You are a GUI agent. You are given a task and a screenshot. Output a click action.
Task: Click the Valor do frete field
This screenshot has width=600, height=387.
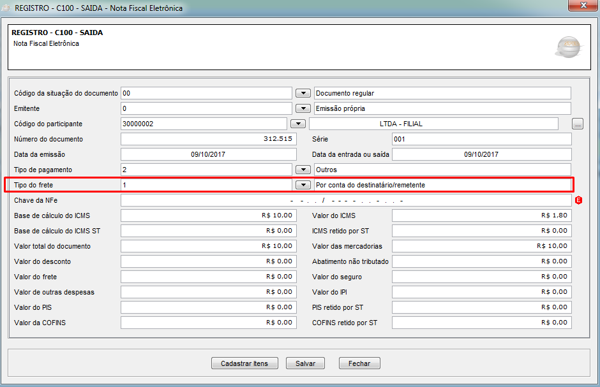pyautogui.click(x=208, y=277)
